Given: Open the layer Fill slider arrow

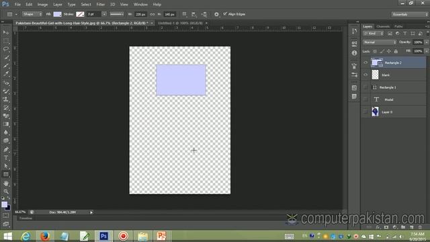Looking at the screenshot, I should (x=427, y=51).
